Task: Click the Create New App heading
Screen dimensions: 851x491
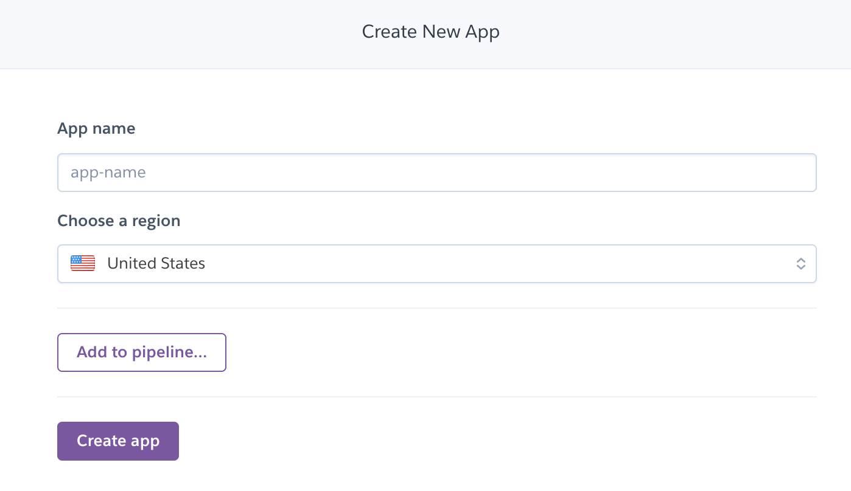Action: (x=430, y=32)
